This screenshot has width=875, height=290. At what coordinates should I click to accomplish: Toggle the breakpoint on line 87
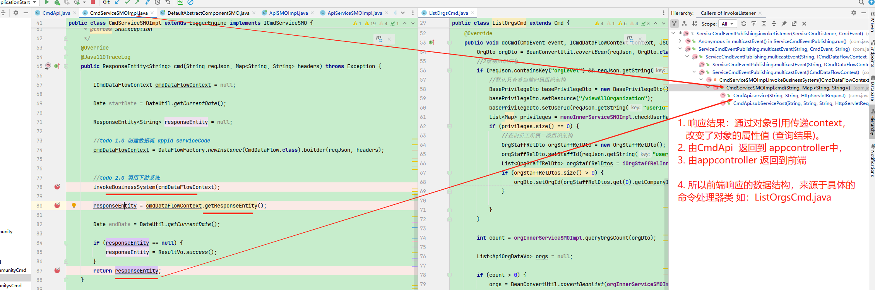57,271
